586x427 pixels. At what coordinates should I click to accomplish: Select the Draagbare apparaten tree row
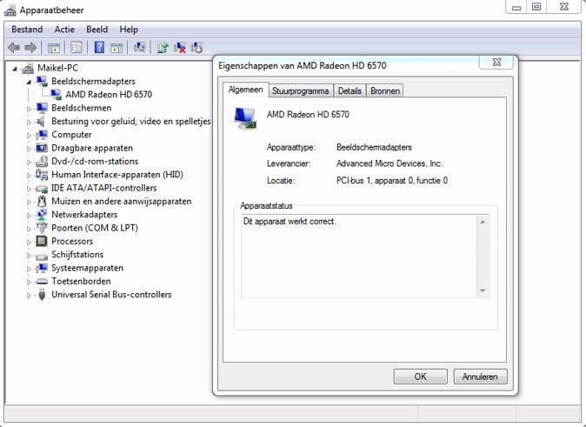point(91,148)
